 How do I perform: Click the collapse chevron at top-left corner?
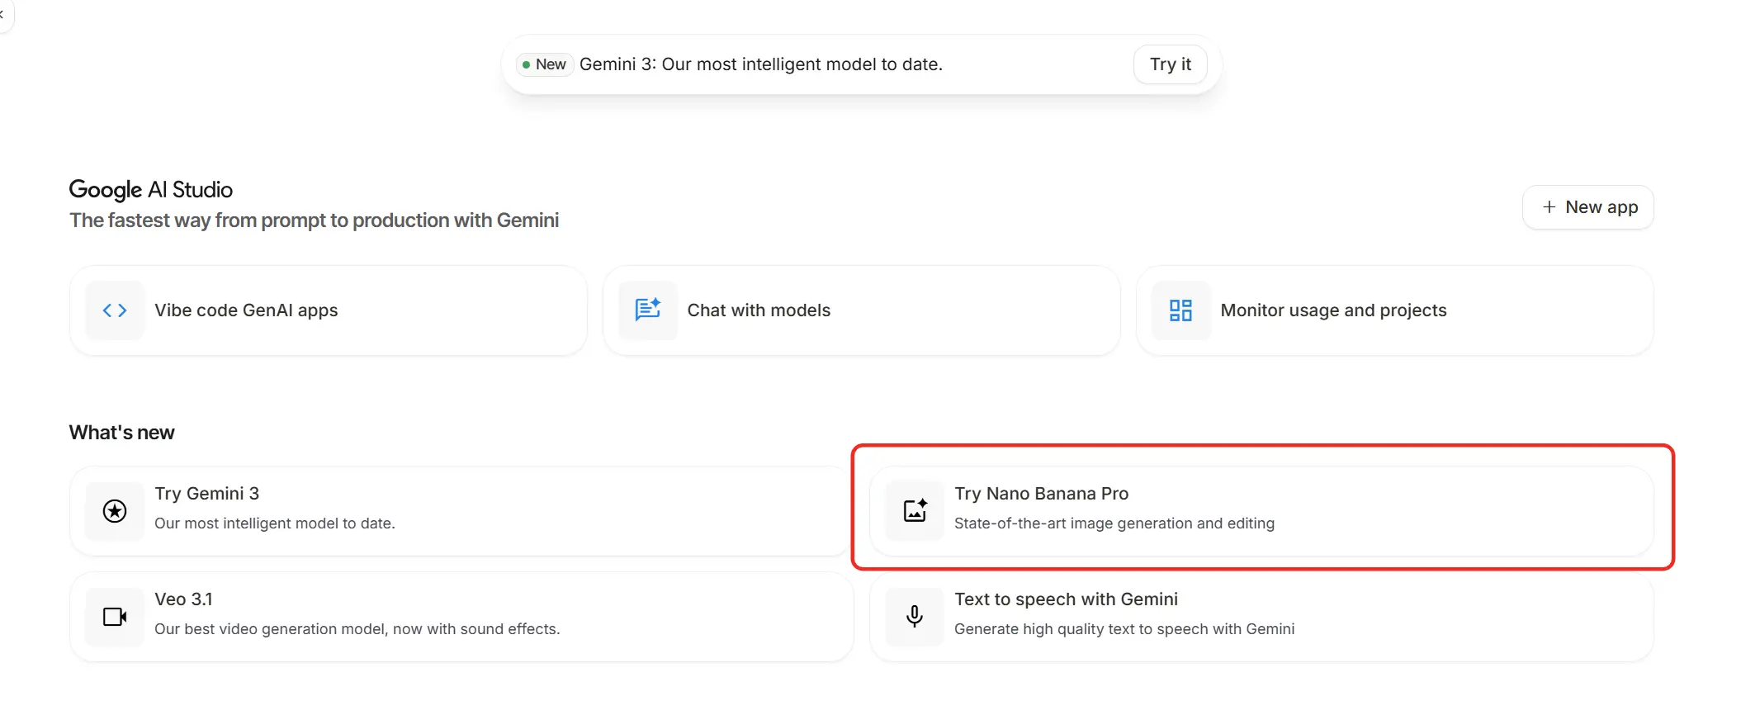point(2,14)
